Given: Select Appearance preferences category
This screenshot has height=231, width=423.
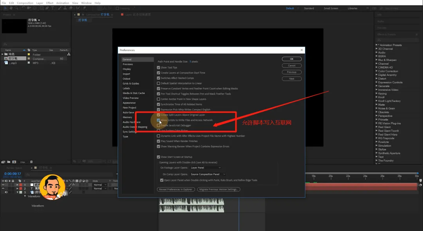Looking at the screenshot, I should click(129, 103).
